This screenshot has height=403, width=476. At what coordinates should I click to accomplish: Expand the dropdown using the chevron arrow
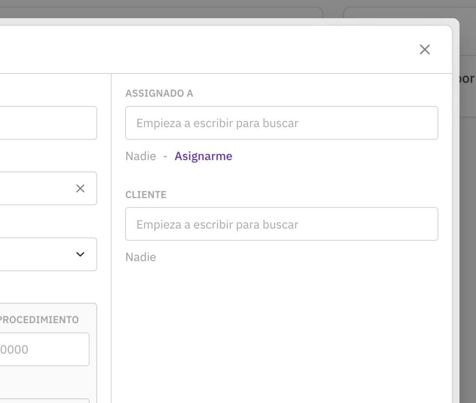[x=80, y=254]
